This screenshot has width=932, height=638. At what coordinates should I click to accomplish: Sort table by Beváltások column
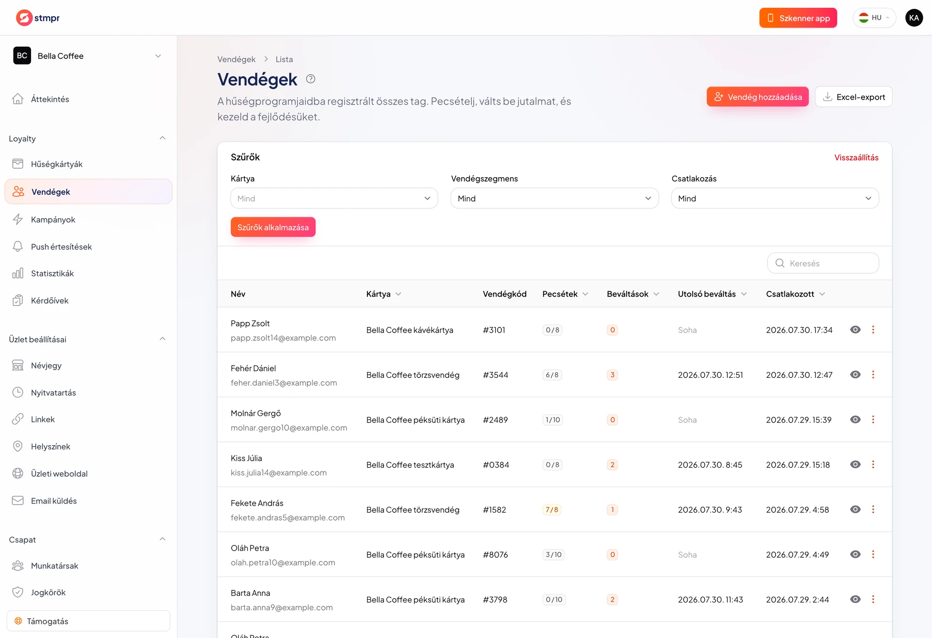[x=633, y=294]
